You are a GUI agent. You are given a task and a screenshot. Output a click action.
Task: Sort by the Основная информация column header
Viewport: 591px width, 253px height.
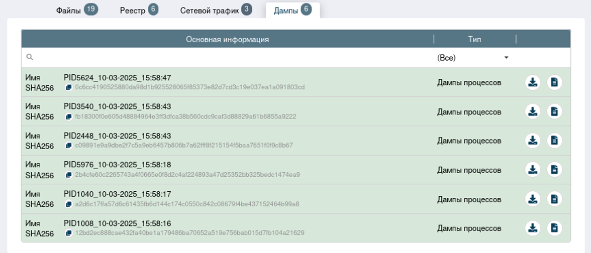point(227,39)
